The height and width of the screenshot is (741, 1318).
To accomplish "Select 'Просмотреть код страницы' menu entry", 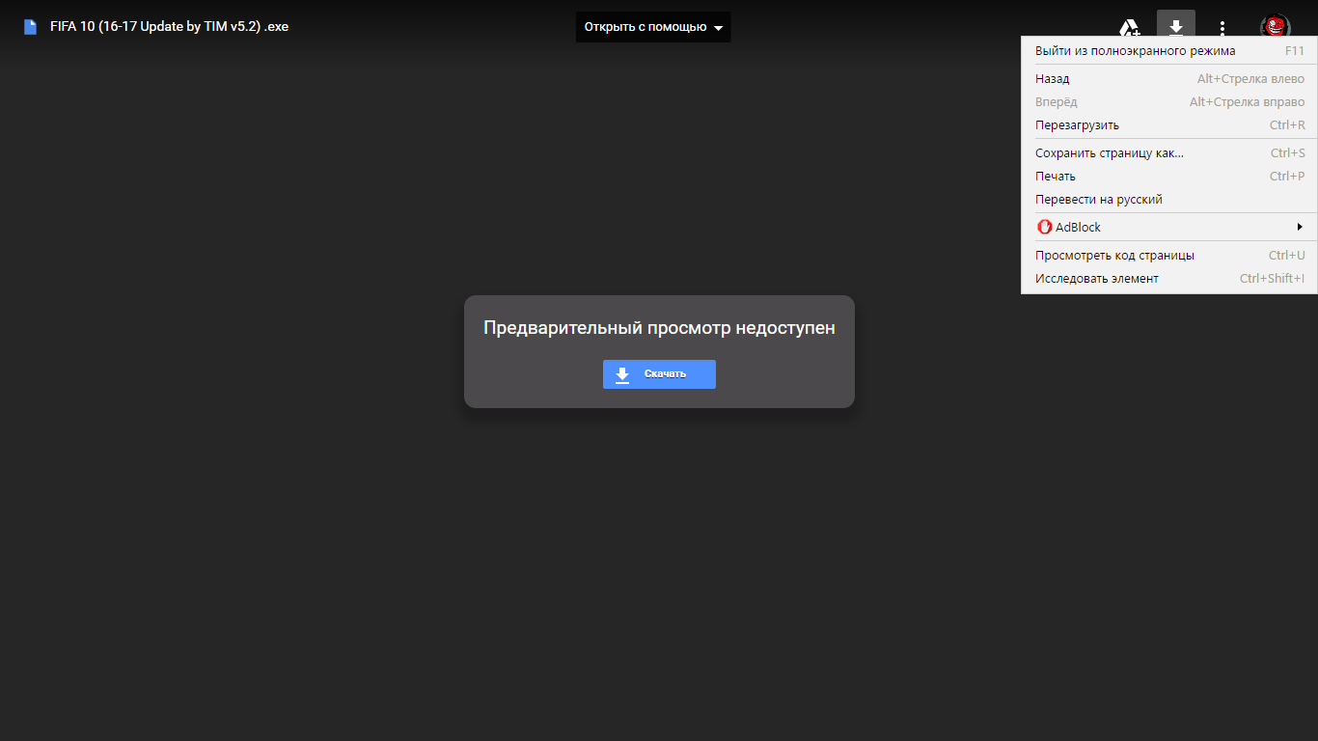I will [x=1169, y=256].
